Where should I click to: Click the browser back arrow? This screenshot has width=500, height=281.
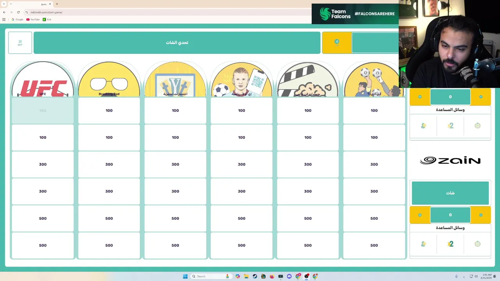click(x=4, y=12)
